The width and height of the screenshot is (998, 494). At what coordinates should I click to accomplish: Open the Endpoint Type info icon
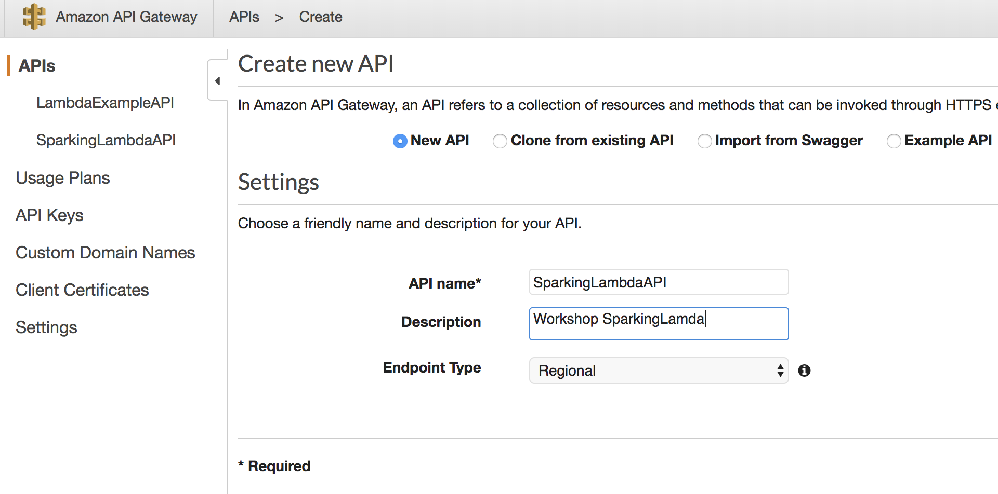tap(804, 371)
